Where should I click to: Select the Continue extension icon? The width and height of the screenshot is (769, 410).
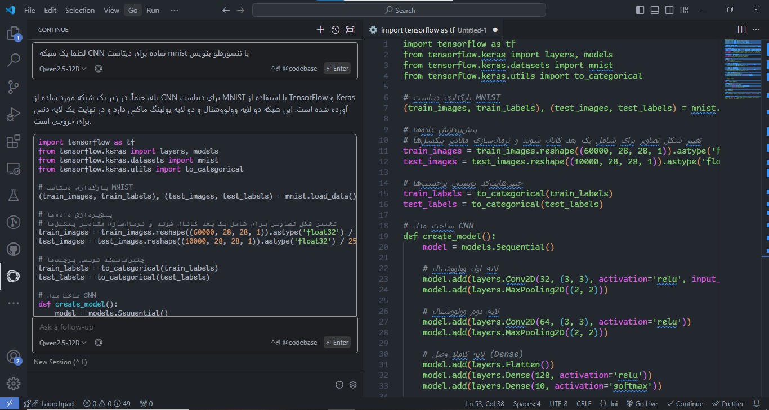14,276
